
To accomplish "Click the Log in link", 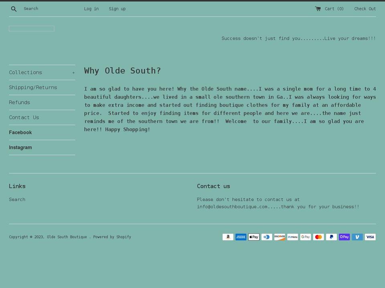I will (x=91, y=9).
